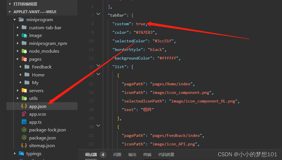Image resolution: width=282 pixels, height=160 pixels.
Task: Click the image folder icon
Action: pyautogui.click(x=24, y=35)
